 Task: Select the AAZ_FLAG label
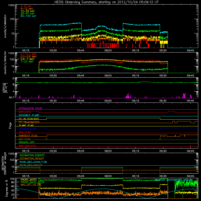click(25, 139)
